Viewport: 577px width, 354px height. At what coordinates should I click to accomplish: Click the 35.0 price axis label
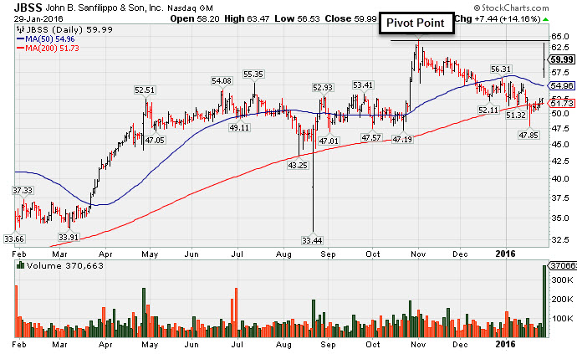point(560,218)
